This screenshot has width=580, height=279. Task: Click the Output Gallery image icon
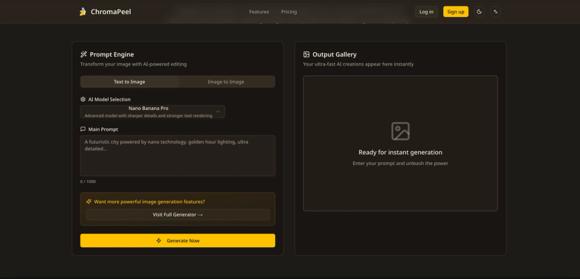tap(306, 55)
